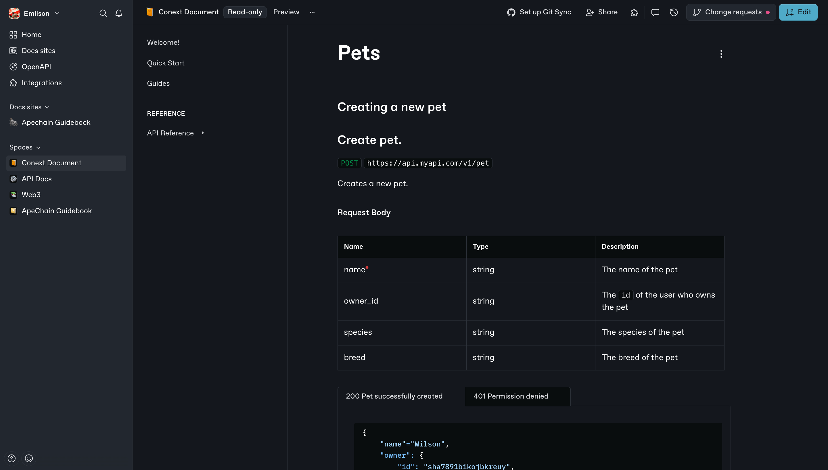The image size is (828, 470).
Task: Toggle the Read-only mode badge
Action: tap(245, 12)
